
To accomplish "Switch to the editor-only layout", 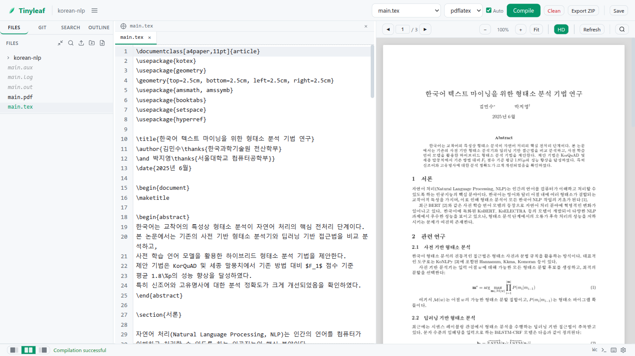I will pos(14,350).
